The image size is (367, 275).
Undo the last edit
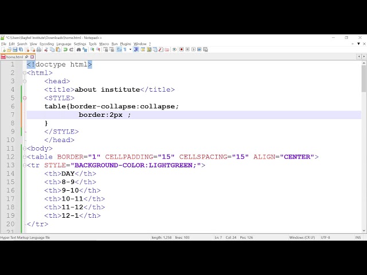click(65, 49)
